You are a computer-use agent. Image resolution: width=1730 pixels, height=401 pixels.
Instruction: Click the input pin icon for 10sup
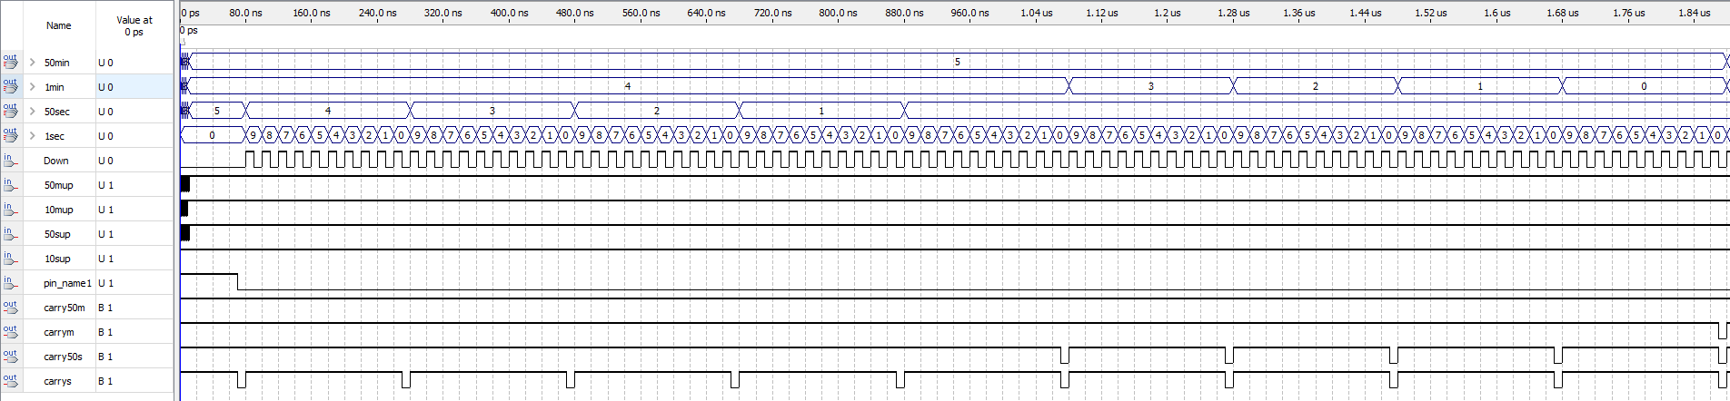(10, 258)
